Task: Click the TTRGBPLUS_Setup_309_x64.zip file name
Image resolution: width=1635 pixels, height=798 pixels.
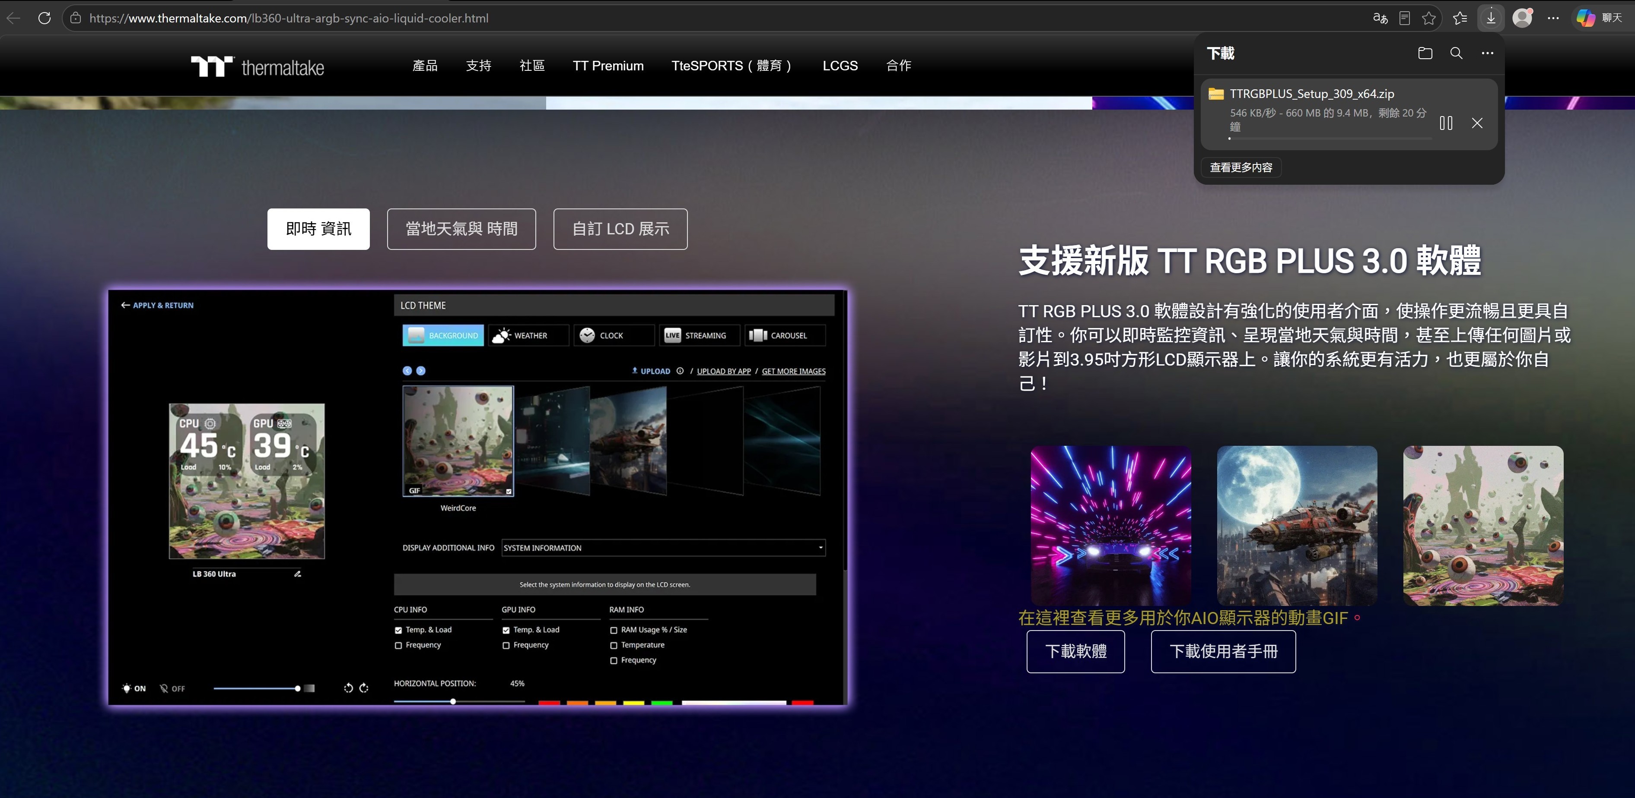Action: 1312,94
